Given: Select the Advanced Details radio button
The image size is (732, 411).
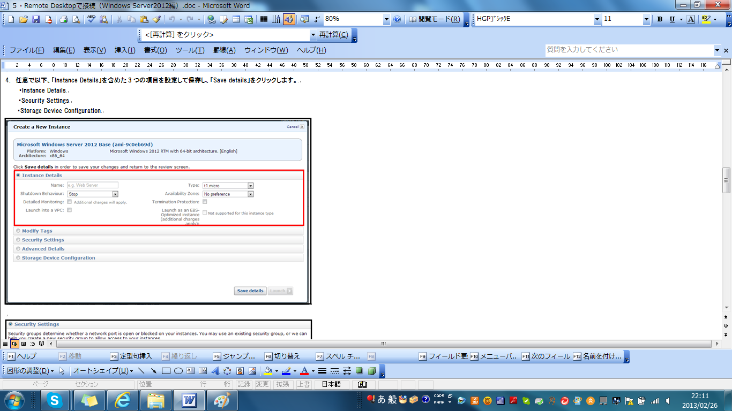Looking at the screenshot, I should pyautogui.click(x=18, y=249).
